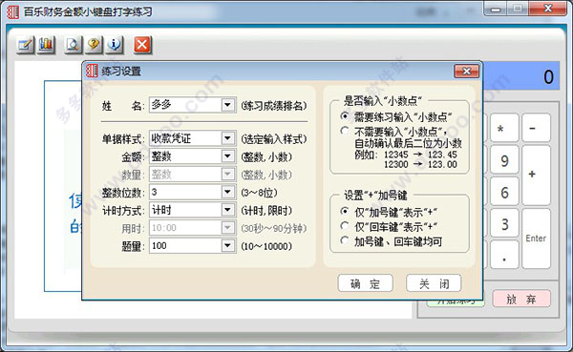Click the 9 key on keypad

coord(504,159)
